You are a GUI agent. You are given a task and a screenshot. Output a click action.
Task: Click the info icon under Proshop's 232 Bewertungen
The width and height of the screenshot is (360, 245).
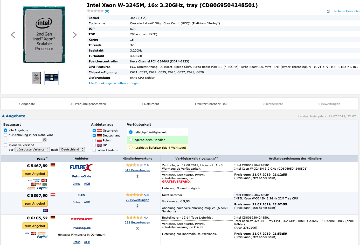pyautogui.click(x=137, y=228)
